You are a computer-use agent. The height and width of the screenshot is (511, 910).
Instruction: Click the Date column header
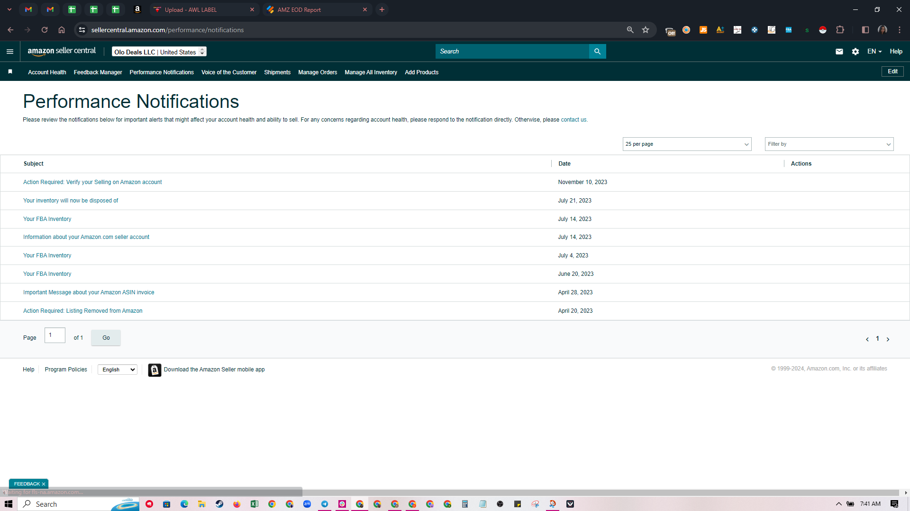point(564,164)
